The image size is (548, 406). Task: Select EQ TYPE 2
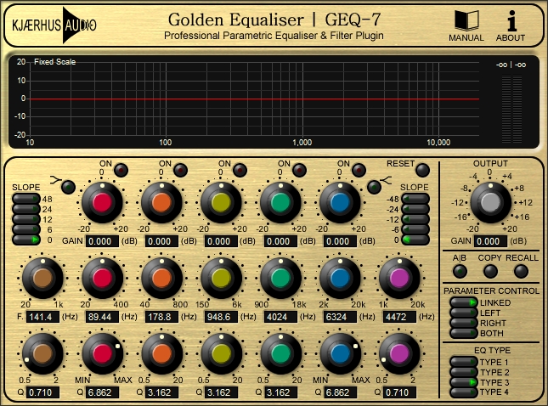point(463,372)
